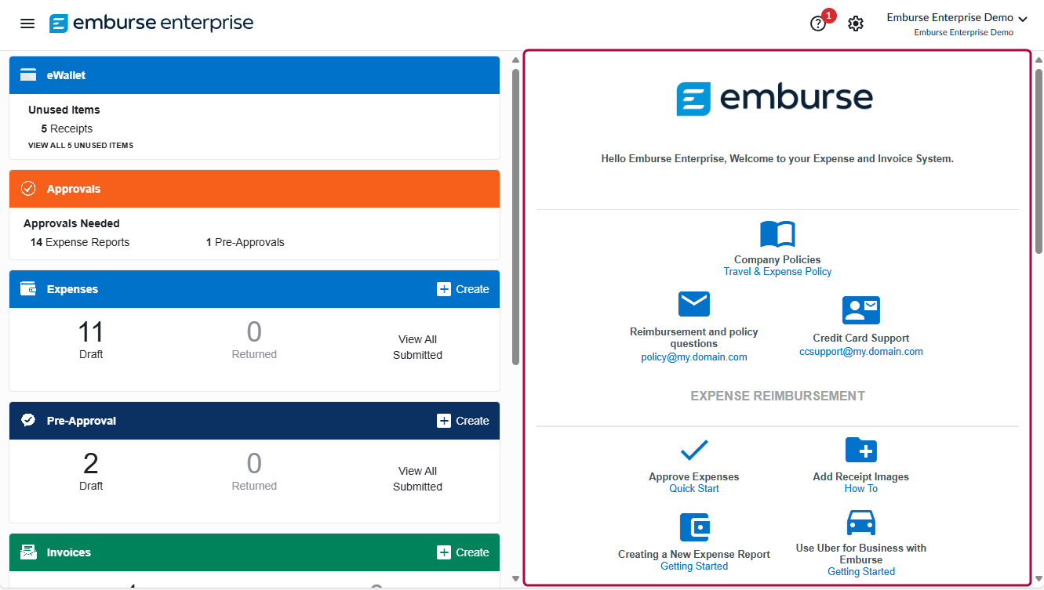This screenshot has height=590, width=1044.
Task: View all 5 unused eWallet items
Action: pos(81,146)
